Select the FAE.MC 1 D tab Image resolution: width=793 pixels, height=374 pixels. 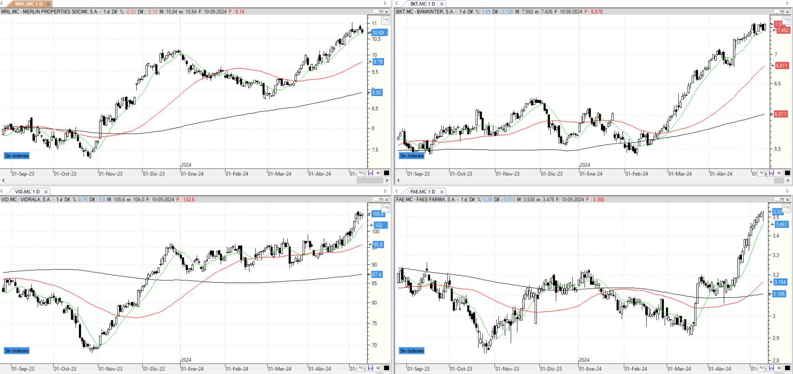click(x=423, y=191)
